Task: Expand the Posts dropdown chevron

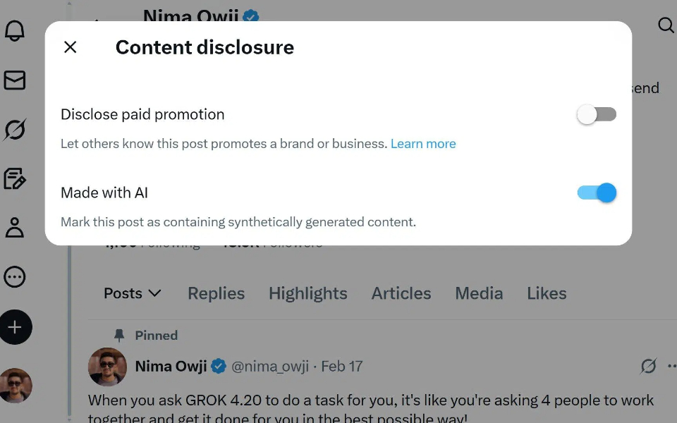Action: pos(154,293)
